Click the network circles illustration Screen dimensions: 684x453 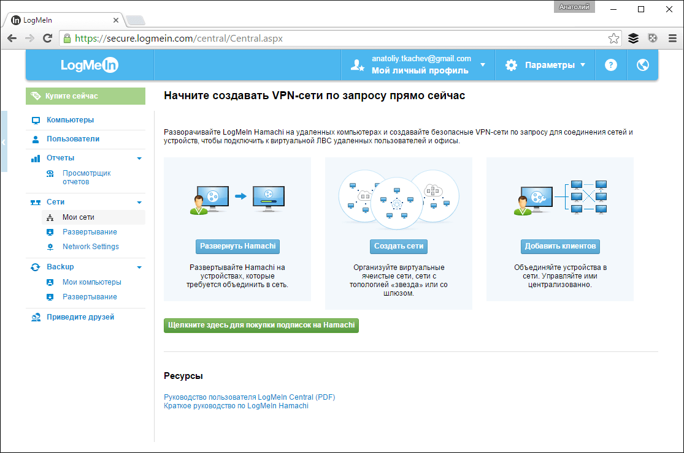[x=399, y=200]
